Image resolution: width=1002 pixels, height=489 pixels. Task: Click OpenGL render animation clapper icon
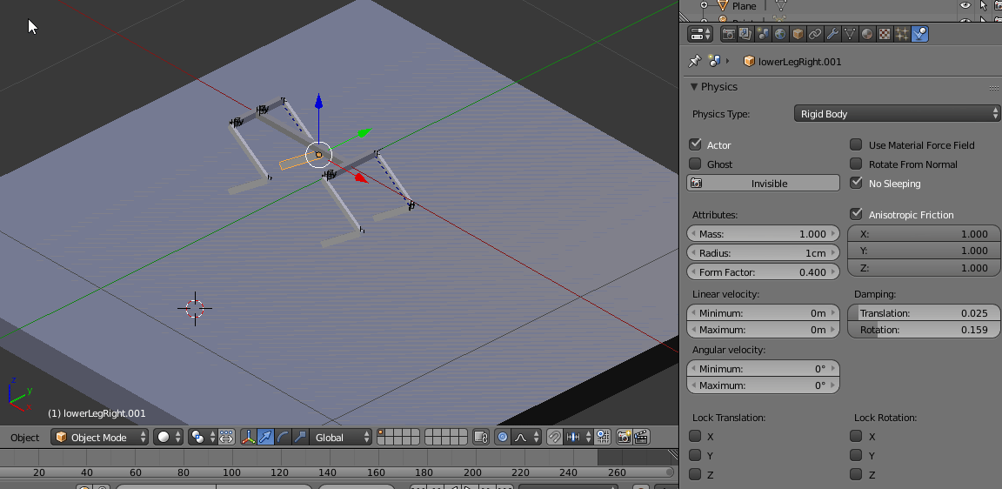click(642, 437)
